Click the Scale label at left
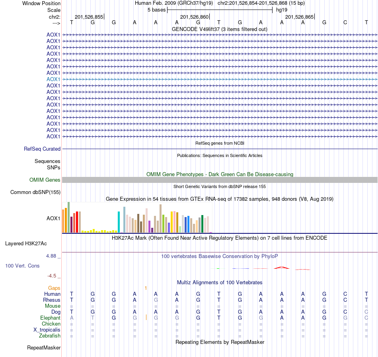Viewport: 378px width, 357px height. (54, 10)
